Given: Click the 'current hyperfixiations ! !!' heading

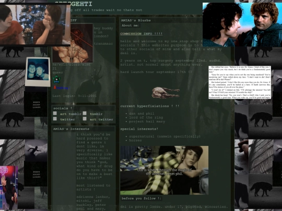Looking at the screenshot, I should pyautogui.click(x=150, y=106).
